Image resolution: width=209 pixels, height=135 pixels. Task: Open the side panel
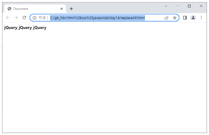click(185, 18)
